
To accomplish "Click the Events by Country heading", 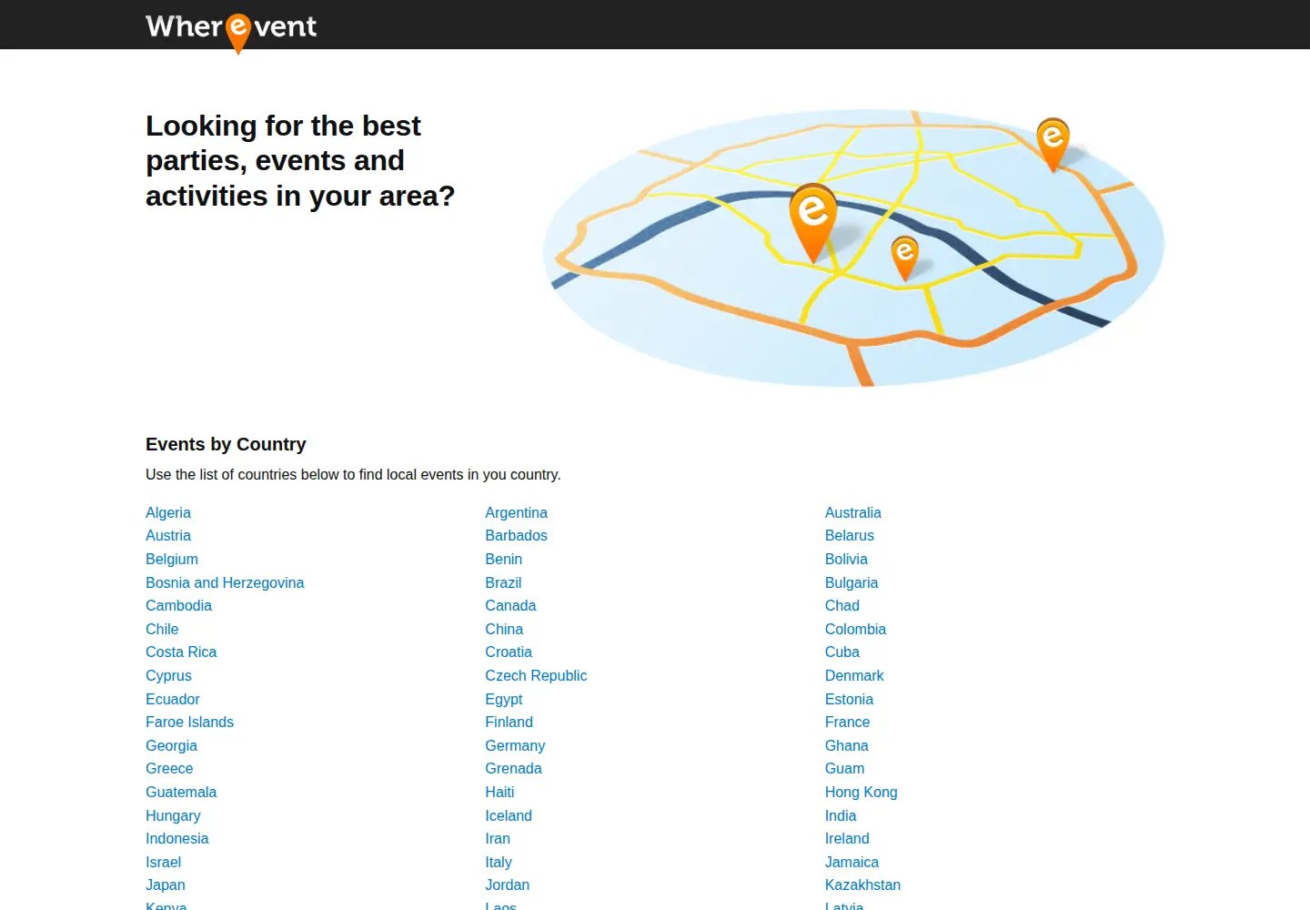I will click(226, 444).
